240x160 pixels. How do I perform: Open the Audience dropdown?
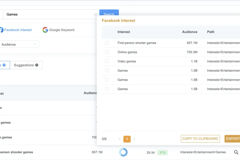click(x=19, y=44)
